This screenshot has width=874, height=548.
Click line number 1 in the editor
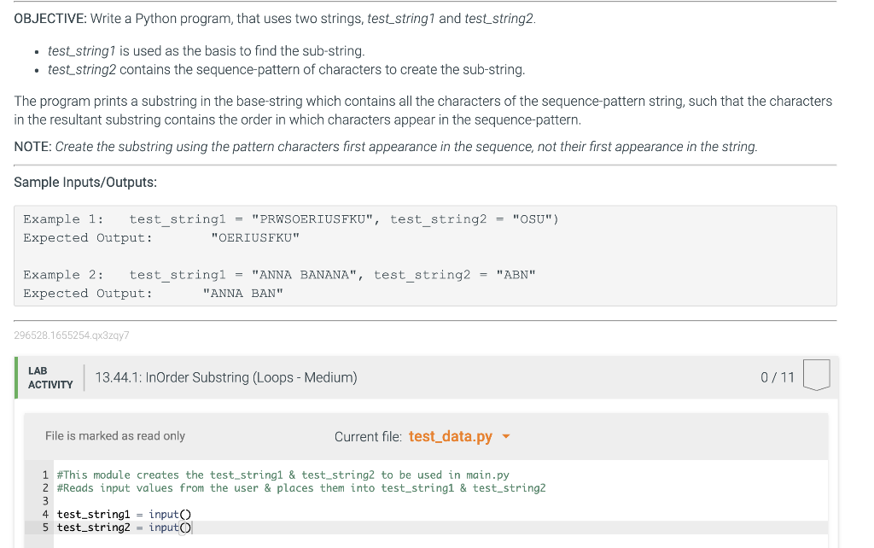(44, 475)
